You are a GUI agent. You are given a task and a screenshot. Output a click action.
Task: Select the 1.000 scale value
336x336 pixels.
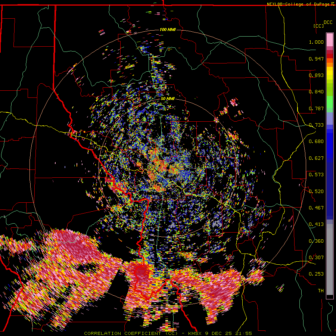(316, 42)
